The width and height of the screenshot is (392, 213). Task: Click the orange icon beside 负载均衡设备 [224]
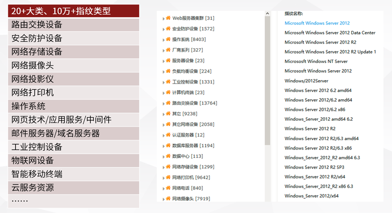click(168, 71)
